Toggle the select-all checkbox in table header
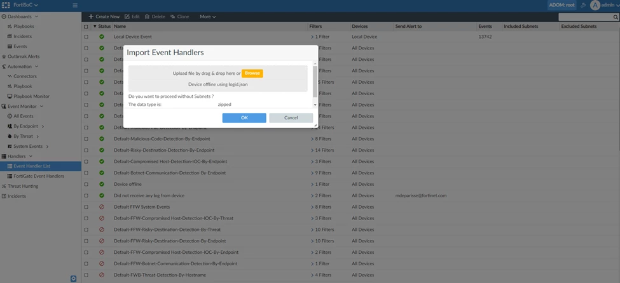 pyautogui.click(x=86, y=27)
